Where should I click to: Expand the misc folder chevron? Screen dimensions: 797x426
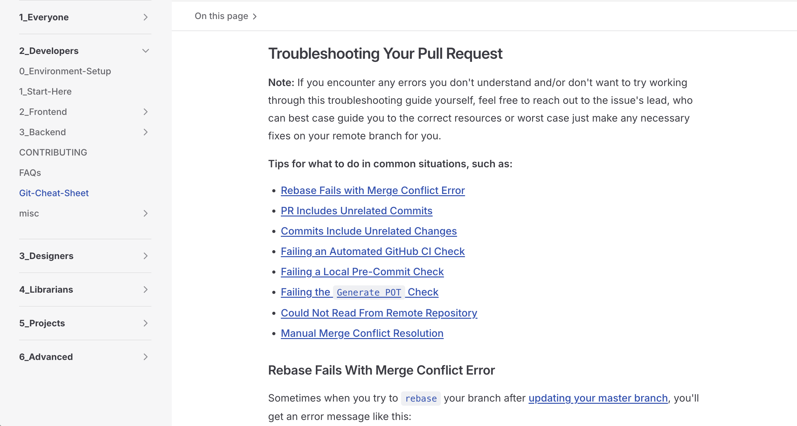[145, 213]
